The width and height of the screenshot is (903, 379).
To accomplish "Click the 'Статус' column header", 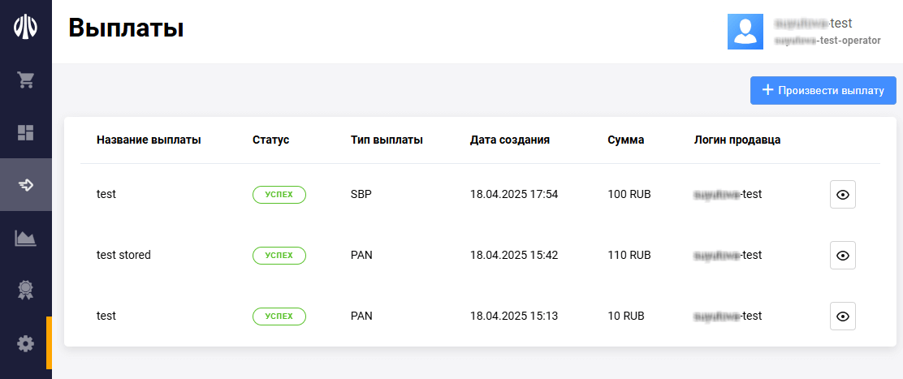I will 270,140.
